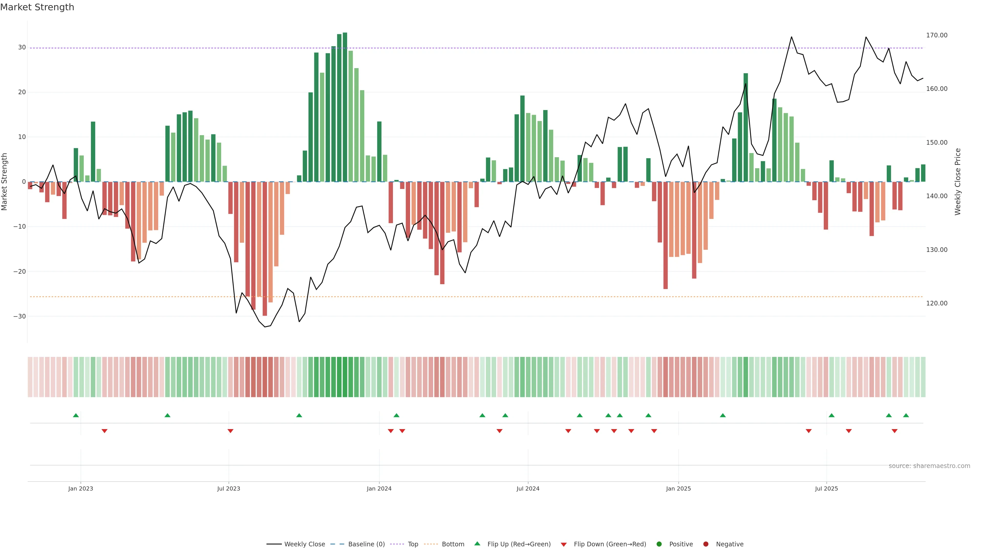
Task: Click flip-down marker at Jul 2023
Action: point(230,431)
